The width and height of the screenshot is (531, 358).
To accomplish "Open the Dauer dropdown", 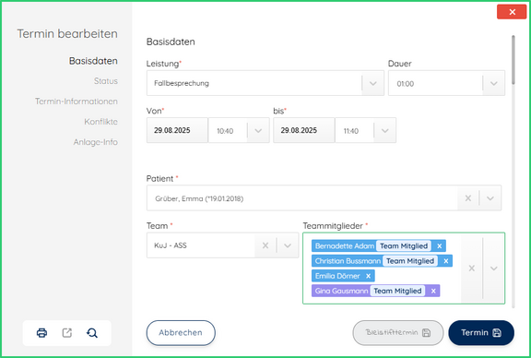I will [x=494, y=83].
